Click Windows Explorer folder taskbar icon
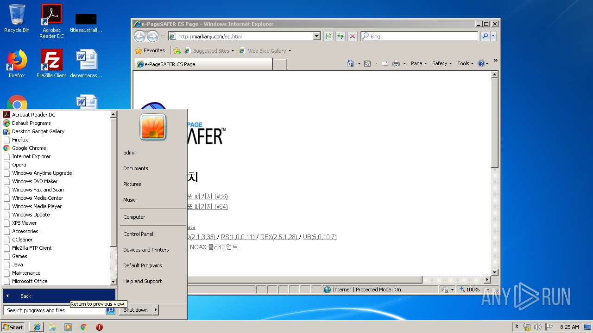Screen dimensions: 593x333 [52, 327]
